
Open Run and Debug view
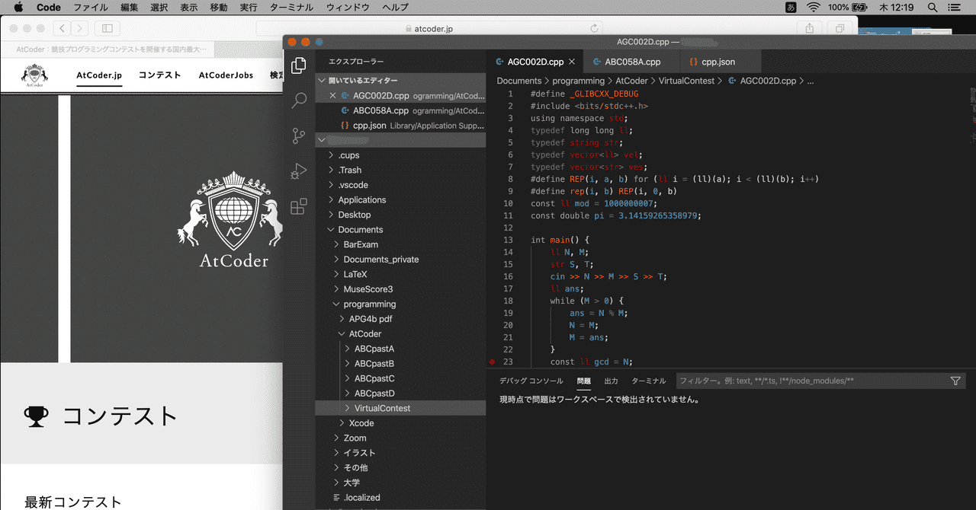[299, 172]
